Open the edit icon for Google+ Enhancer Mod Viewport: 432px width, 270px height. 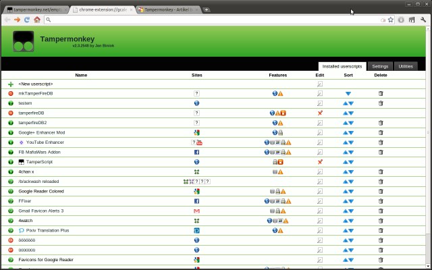320,132
